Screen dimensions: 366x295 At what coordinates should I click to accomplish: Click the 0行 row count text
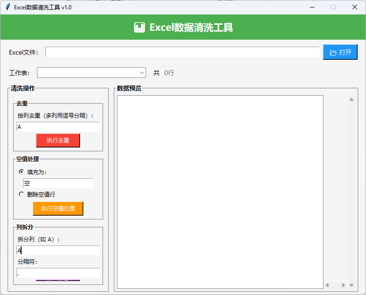(x=169, y=73)
